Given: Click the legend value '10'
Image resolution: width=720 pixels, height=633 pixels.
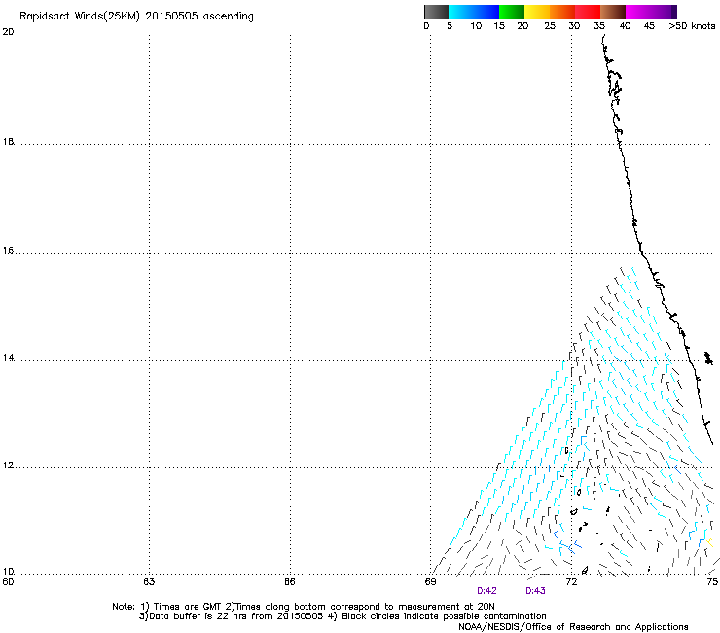Looking at the screenshot, I should click(476, 26).
